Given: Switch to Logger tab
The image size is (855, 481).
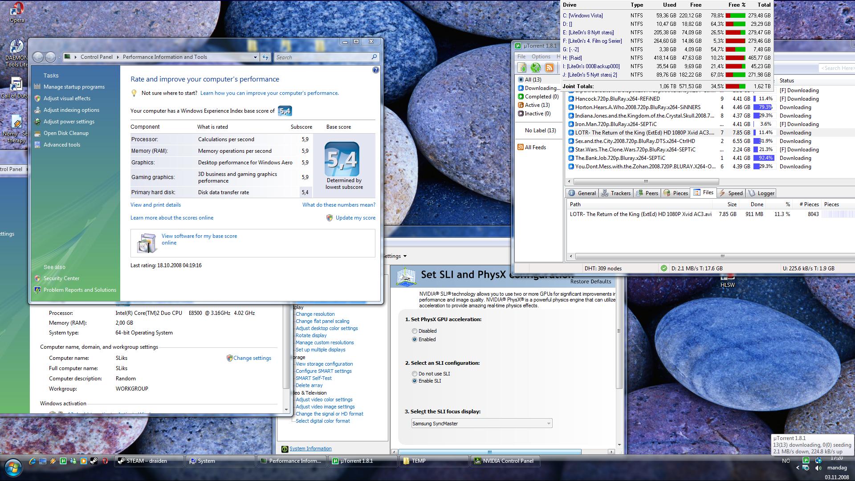Looking at the screenshot, I should [761, 193].
